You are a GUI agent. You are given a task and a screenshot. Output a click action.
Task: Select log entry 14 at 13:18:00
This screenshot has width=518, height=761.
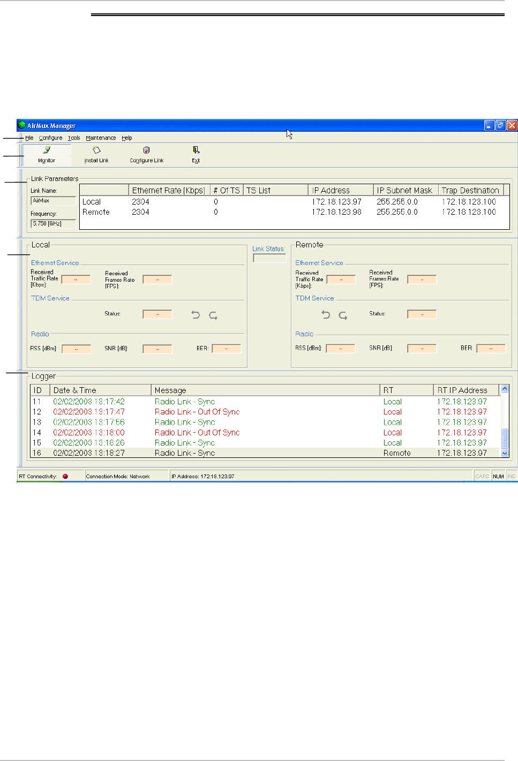(x=266, y=432)
